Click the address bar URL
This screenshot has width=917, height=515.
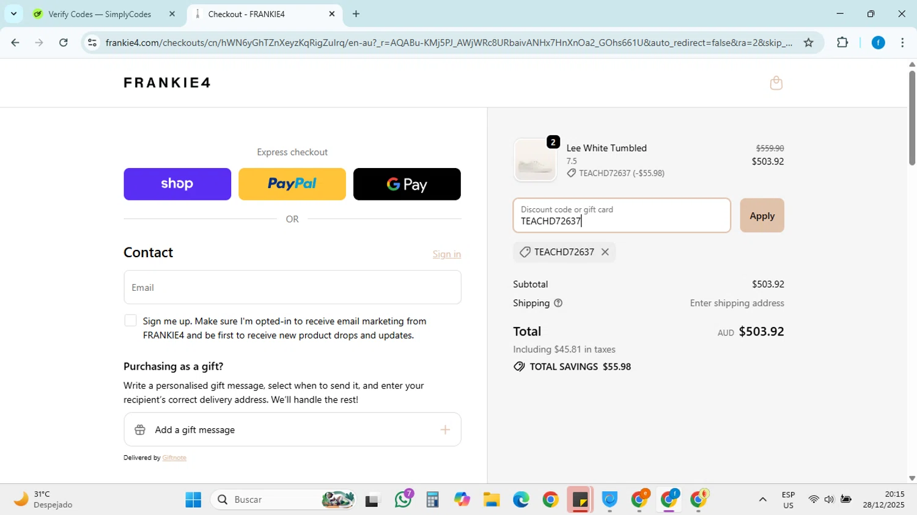449,43
